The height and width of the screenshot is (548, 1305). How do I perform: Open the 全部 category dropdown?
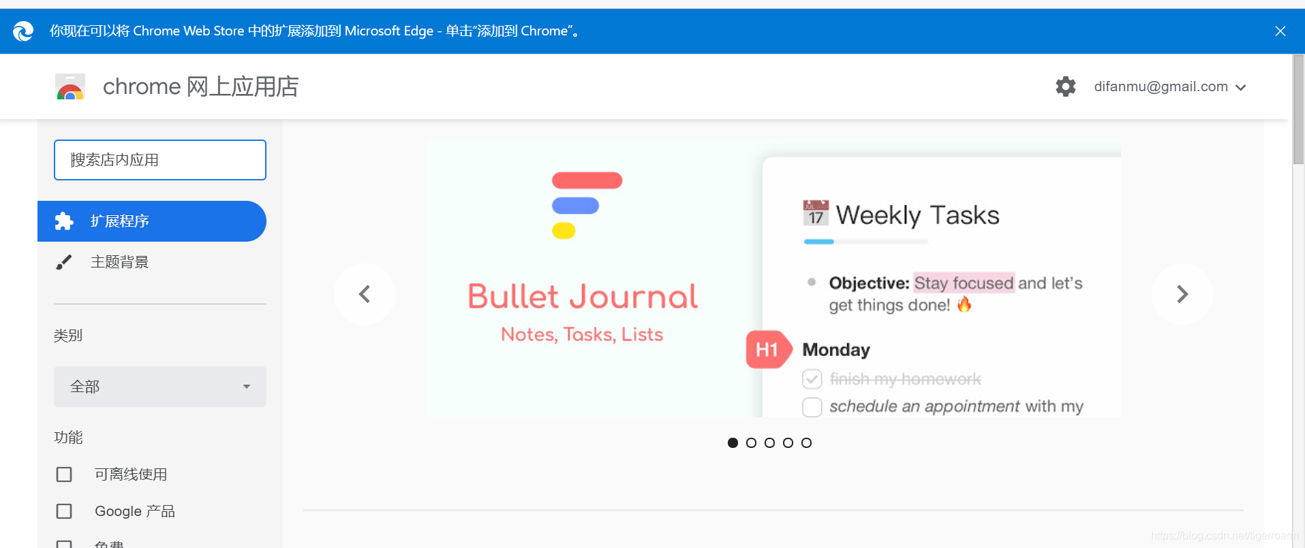click(x=160, y=387)
